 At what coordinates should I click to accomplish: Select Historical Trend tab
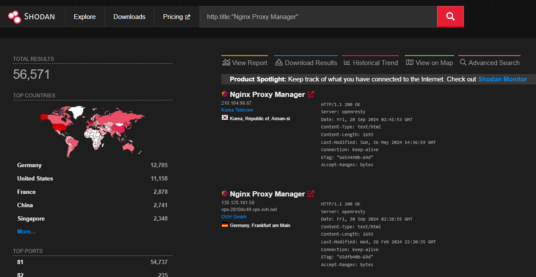coord(371,62)
